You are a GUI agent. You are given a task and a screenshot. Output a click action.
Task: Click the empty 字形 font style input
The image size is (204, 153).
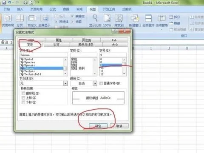(x=84, y=55)
